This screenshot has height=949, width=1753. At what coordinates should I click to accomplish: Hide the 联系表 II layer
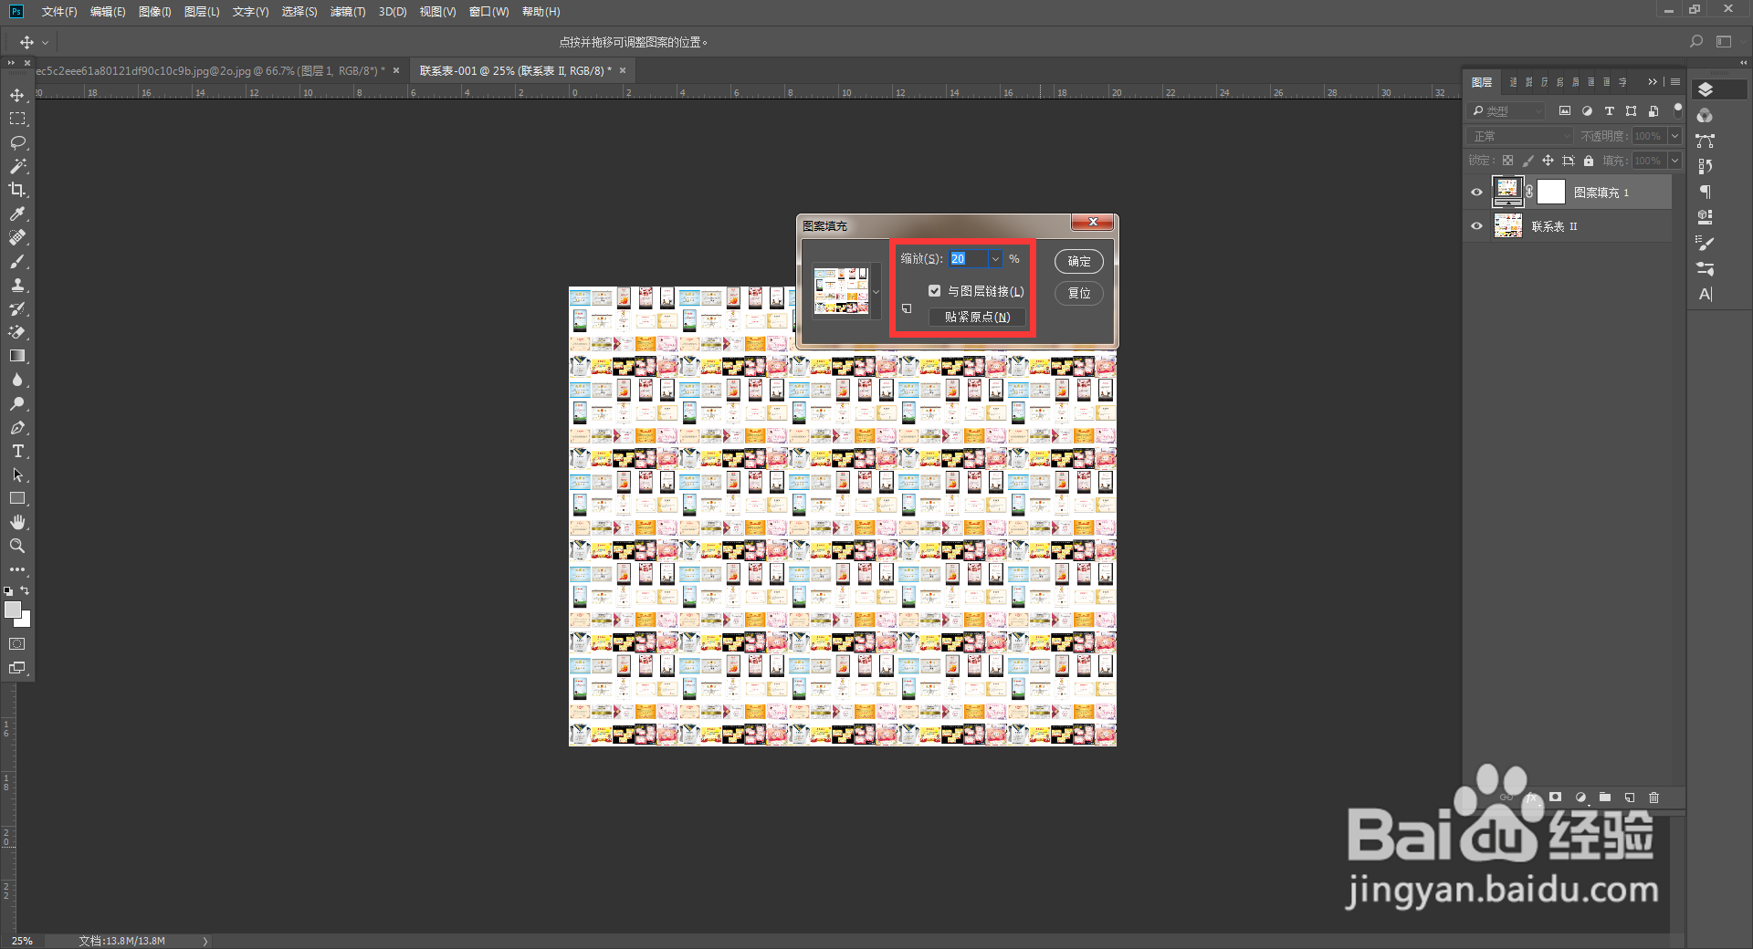tap(1476, 226)
